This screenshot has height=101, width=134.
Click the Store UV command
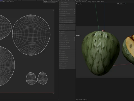point(67,64)
